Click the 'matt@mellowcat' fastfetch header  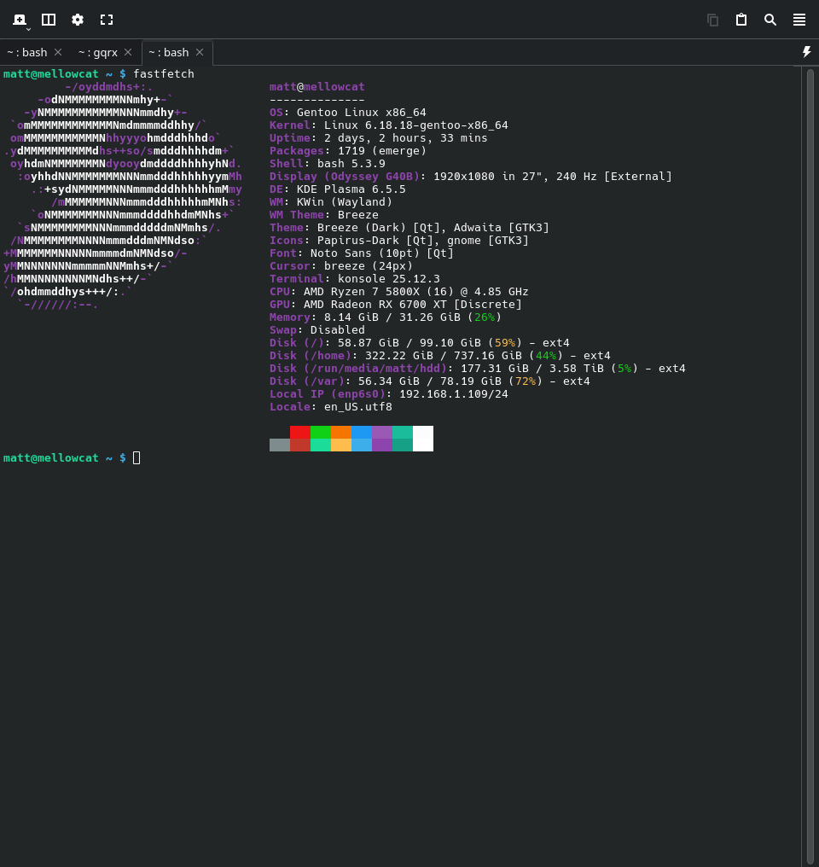317,87
